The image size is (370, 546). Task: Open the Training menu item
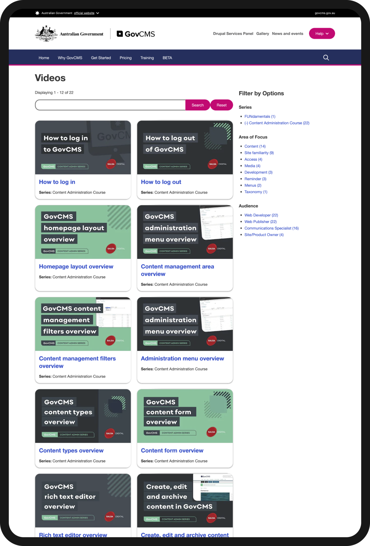pos(147,58)
